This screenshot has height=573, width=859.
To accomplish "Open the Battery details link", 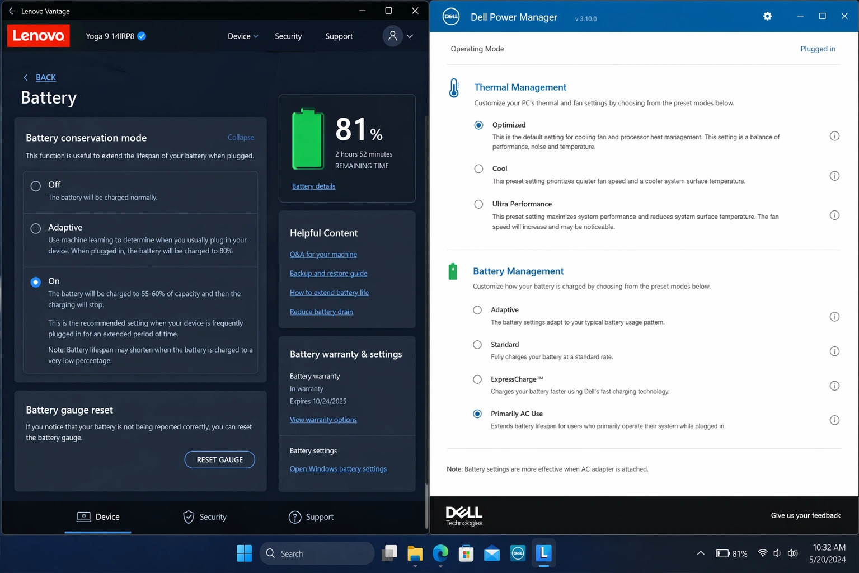I will 313,186.
